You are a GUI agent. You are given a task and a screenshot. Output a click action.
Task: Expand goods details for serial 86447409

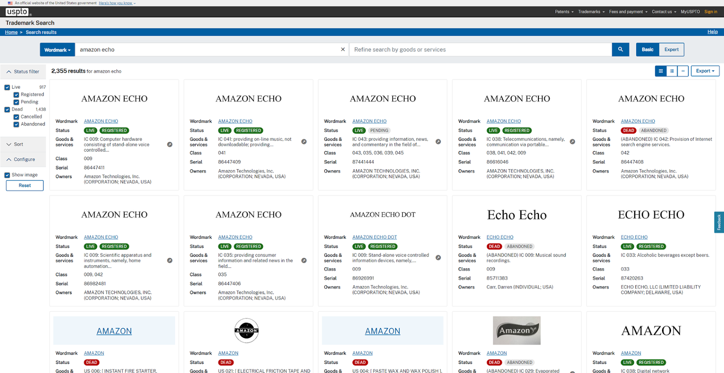coord(304,142)
